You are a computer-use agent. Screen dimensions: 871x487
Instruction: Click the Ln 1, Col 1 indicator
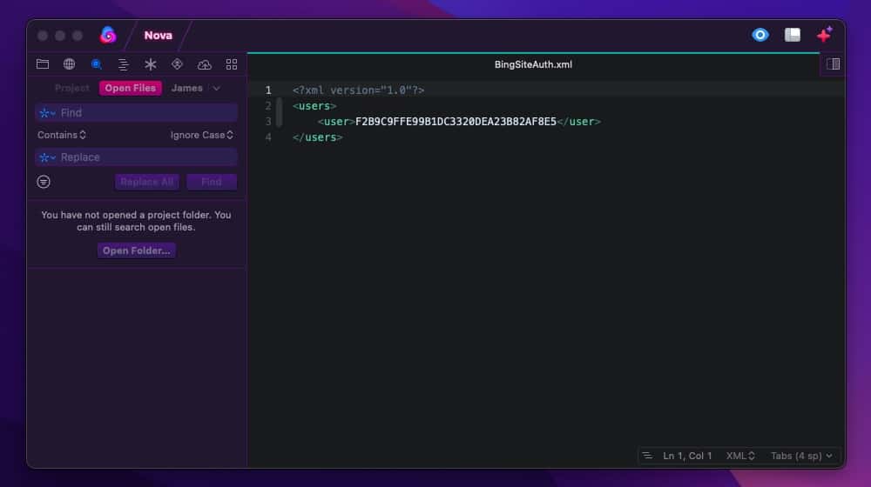point(687,456)
